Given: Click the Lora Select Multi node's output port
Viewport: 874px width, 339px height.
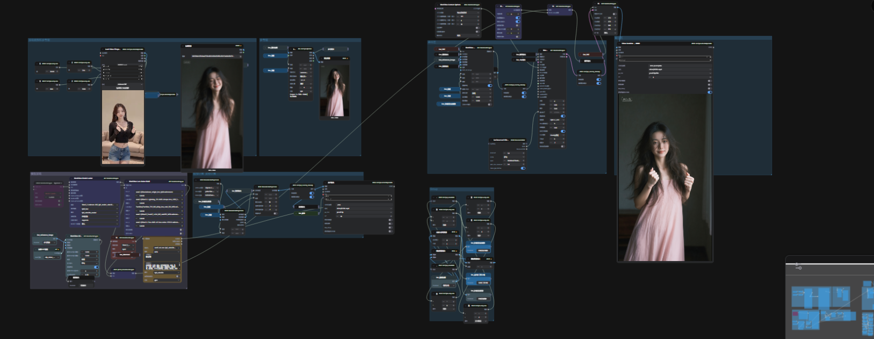Looking at the screenshot, I should click(x=184, y=186).
